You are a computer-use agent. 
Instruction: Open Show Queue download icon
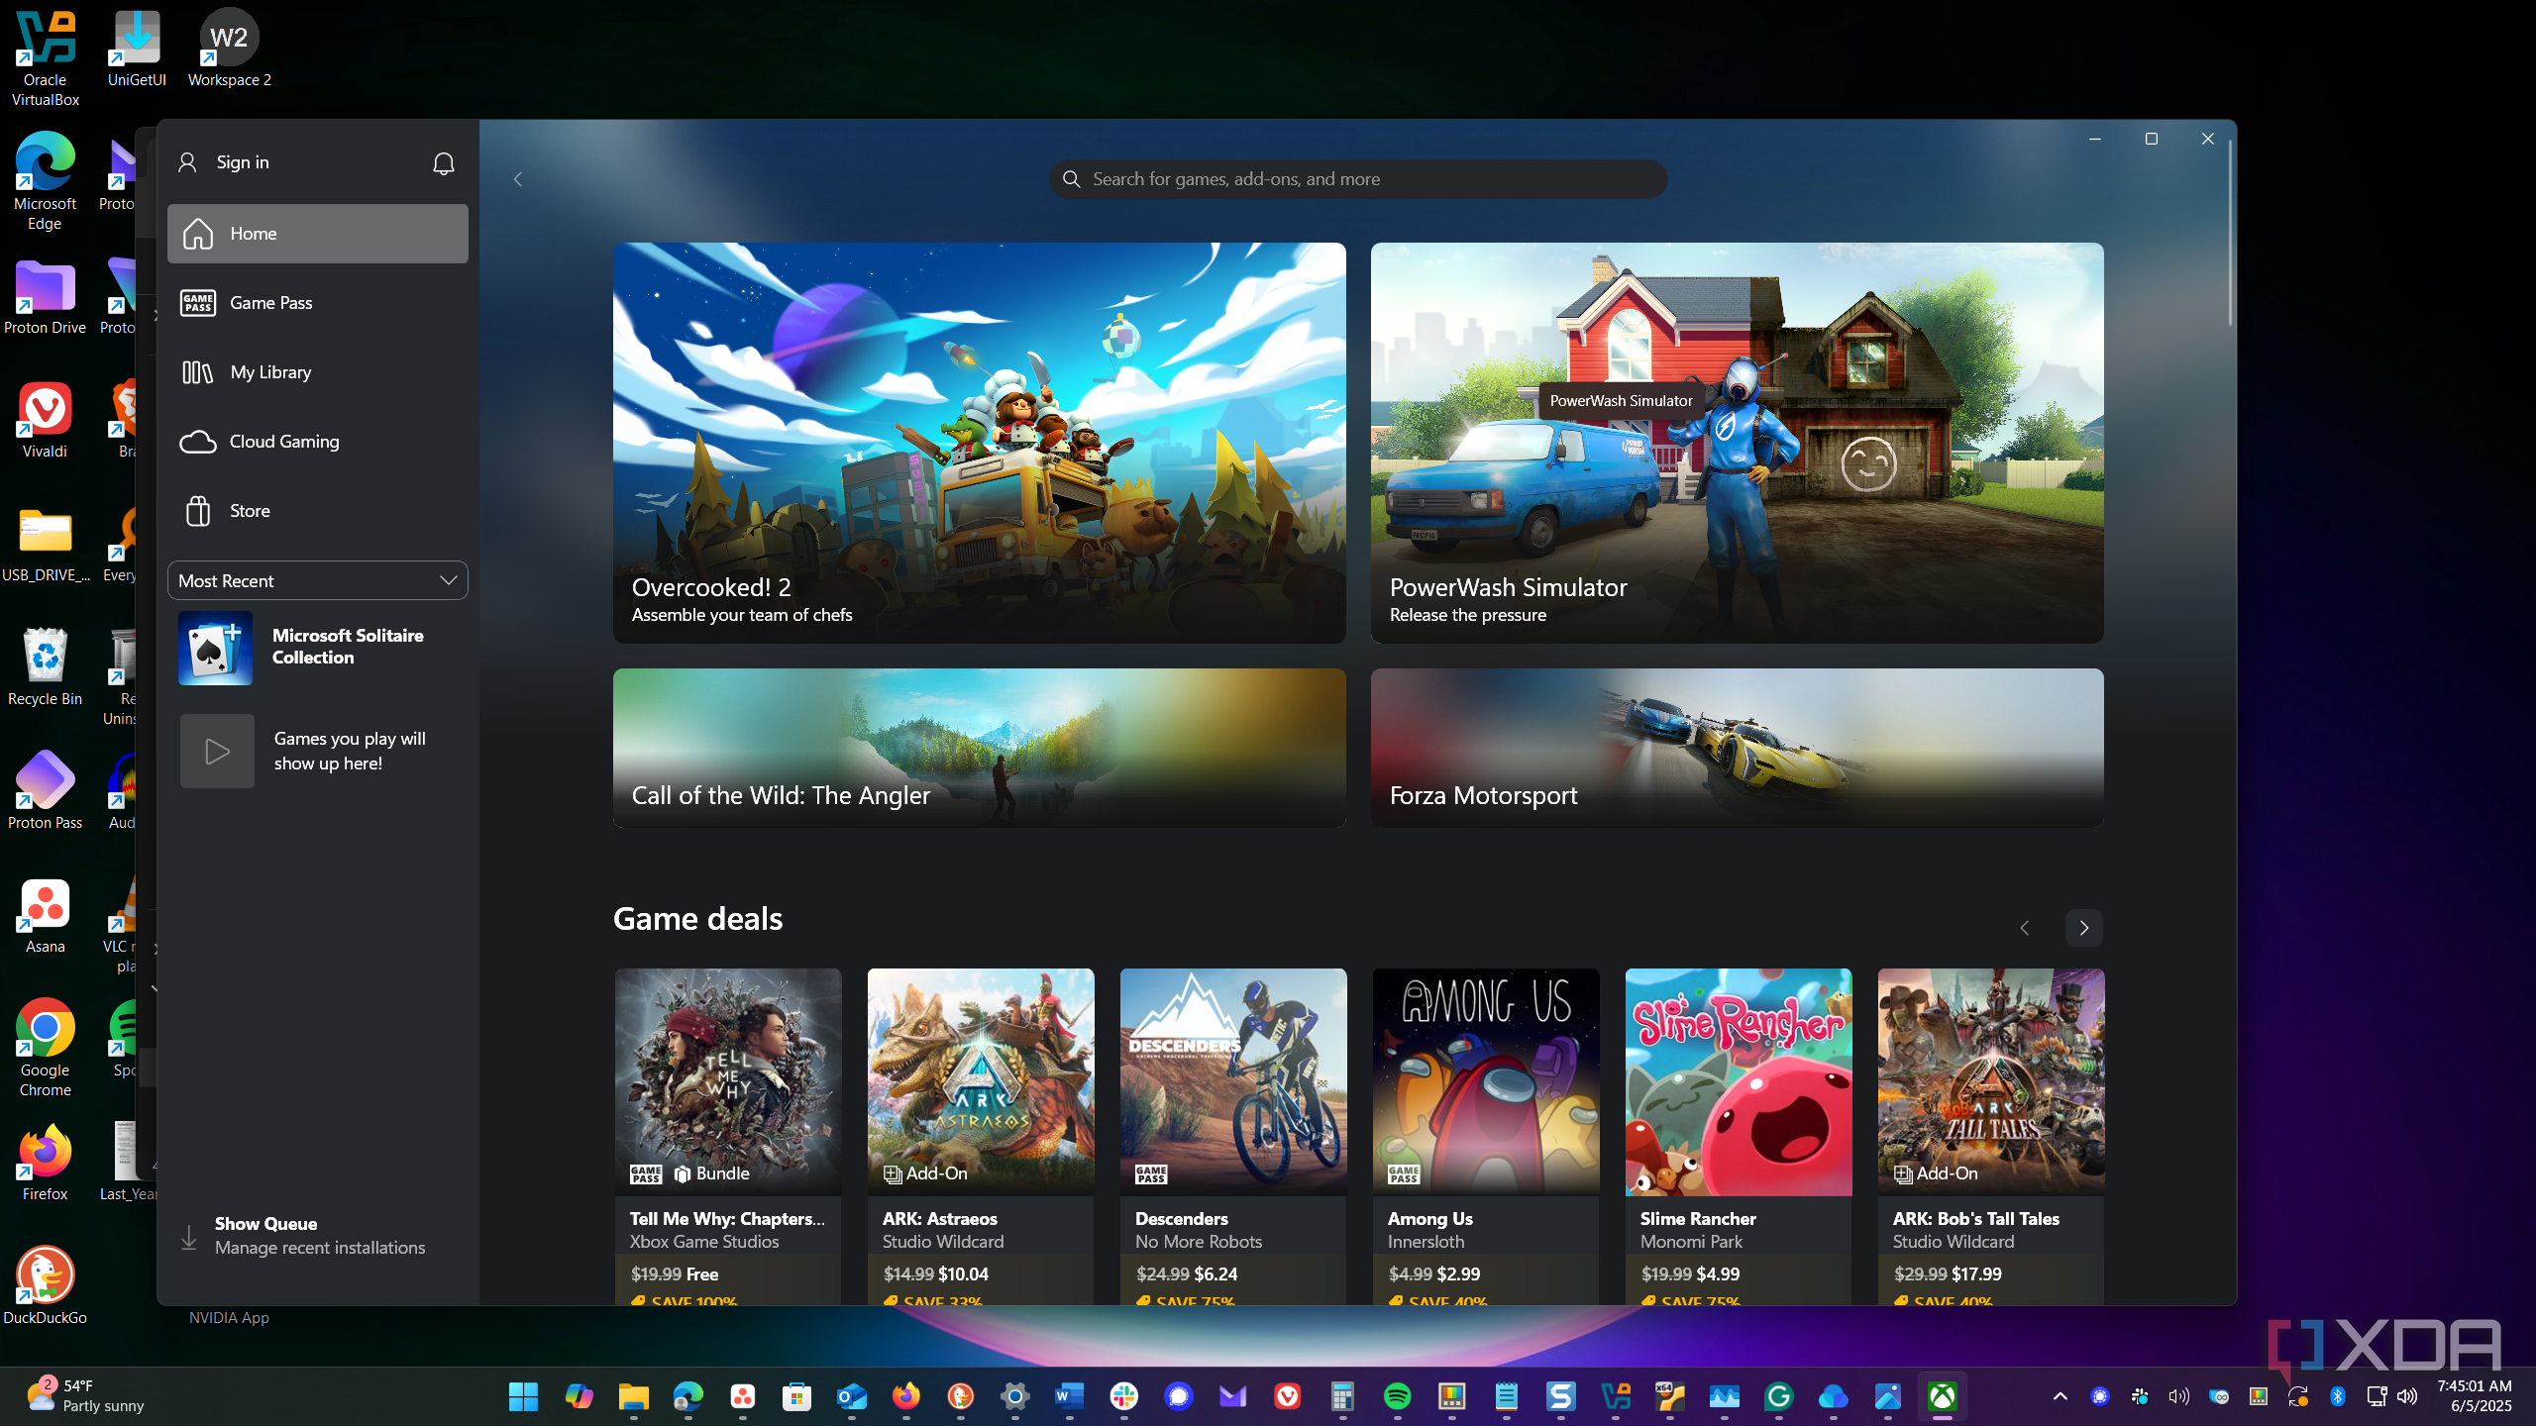189,1237
